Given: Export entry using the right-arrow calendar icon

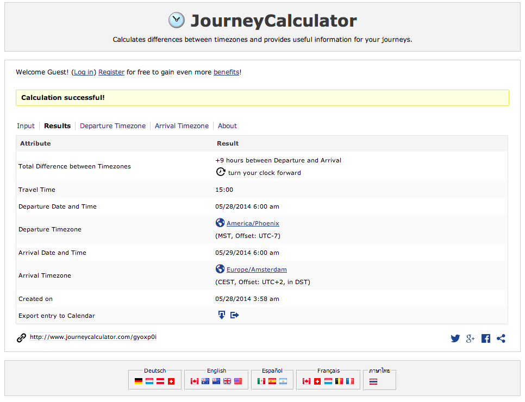Looking at the screenshot, I should [234, 315].
